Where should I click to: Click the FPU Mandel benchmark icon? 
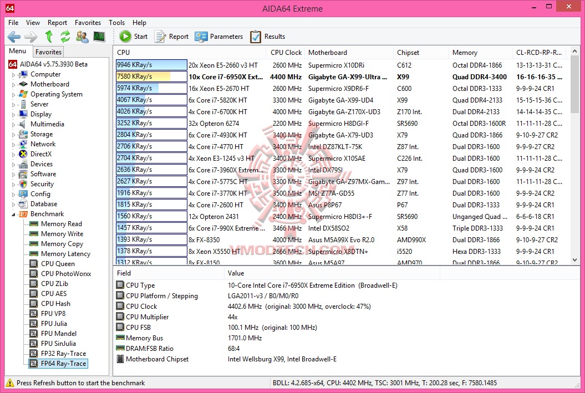pos(34,334)
